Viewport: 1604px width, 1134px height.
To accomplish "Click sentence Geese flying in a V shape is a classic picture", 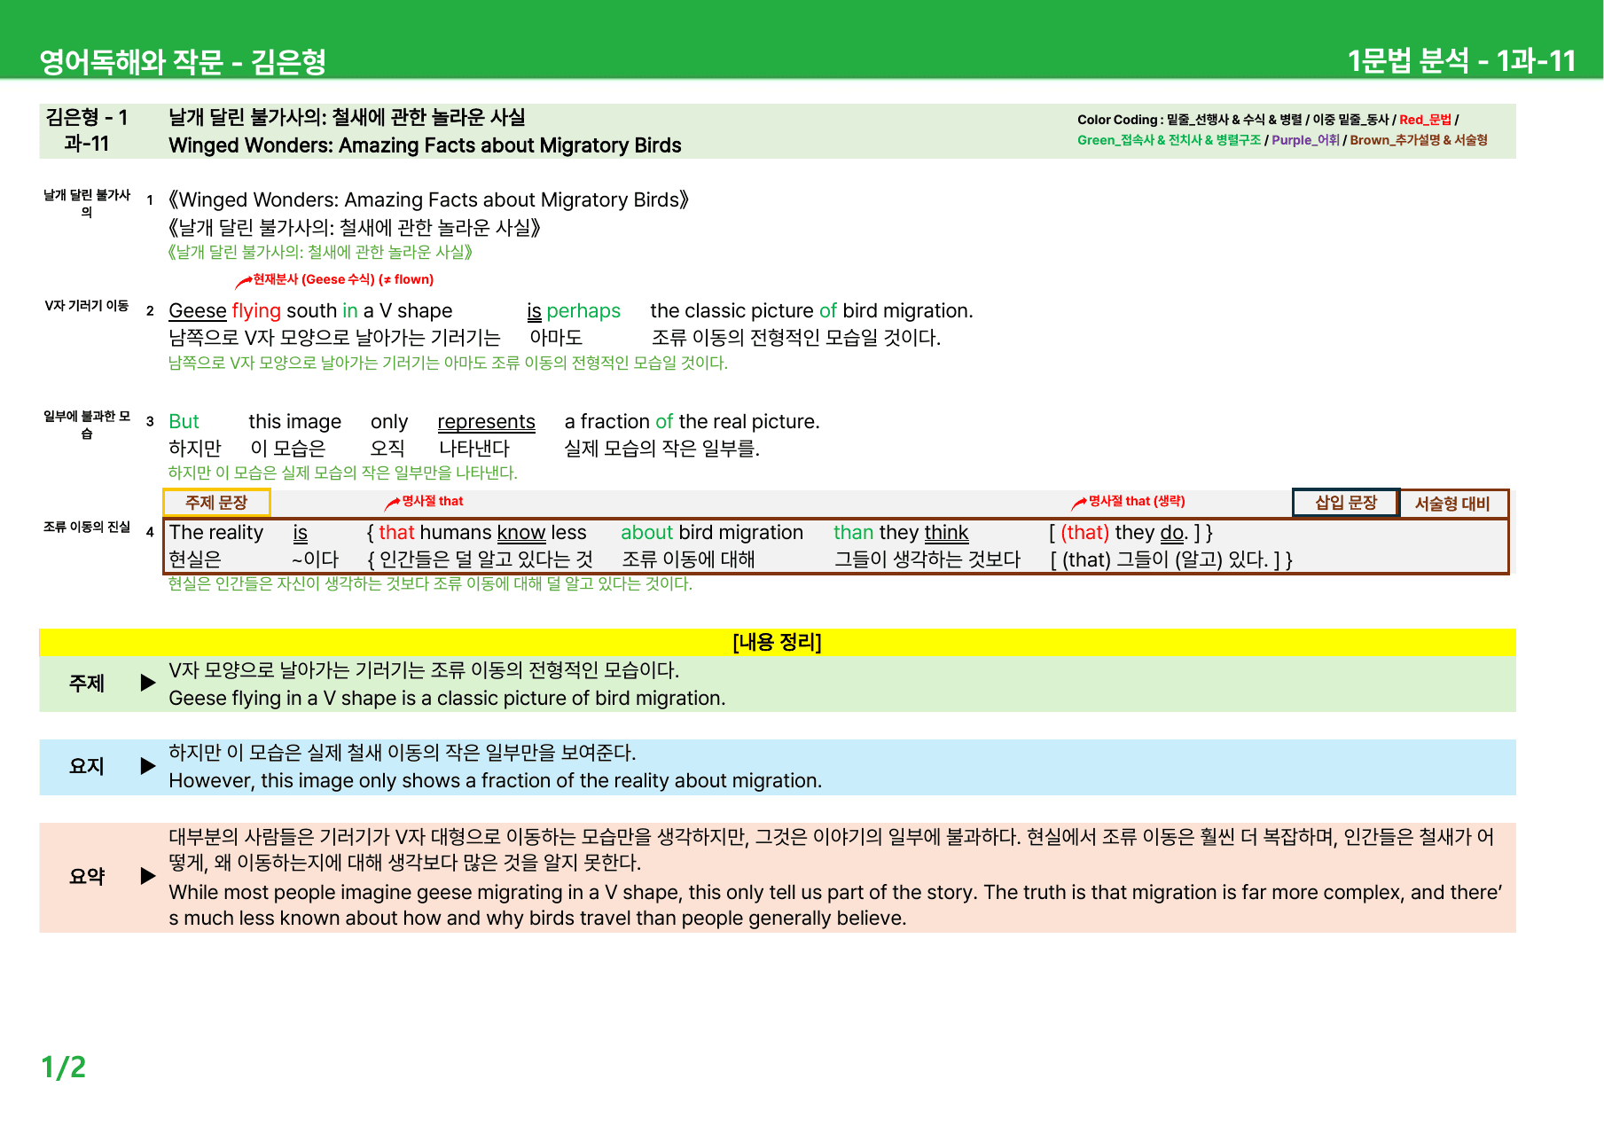I will (447, 699).
